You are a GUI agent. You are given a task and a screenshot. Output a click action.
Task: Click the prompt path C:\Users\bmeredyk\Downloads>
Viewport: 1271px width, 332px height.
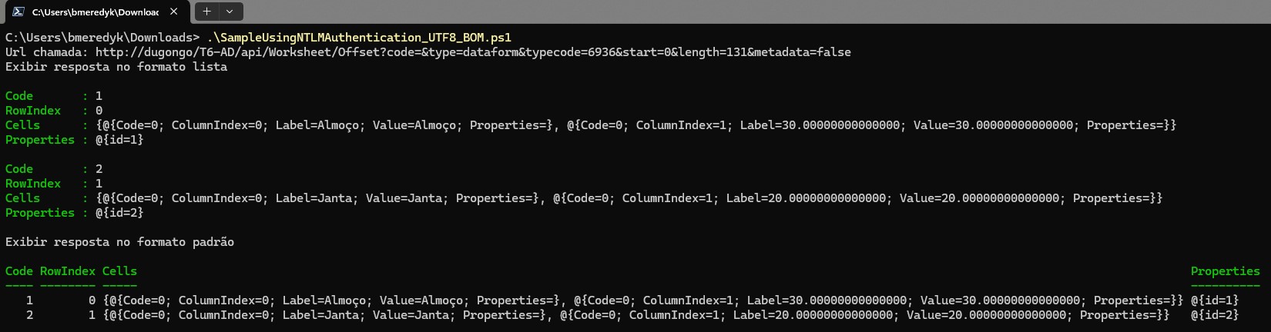[x=102, y=38]
